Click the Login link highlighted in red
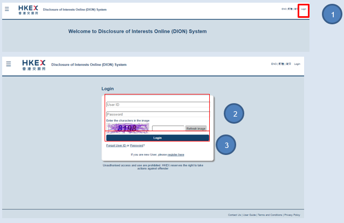Screen dimensions: 344x223 (304, 9)
